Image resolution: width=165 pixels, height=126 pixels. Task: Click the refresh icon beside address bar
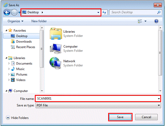104,12
